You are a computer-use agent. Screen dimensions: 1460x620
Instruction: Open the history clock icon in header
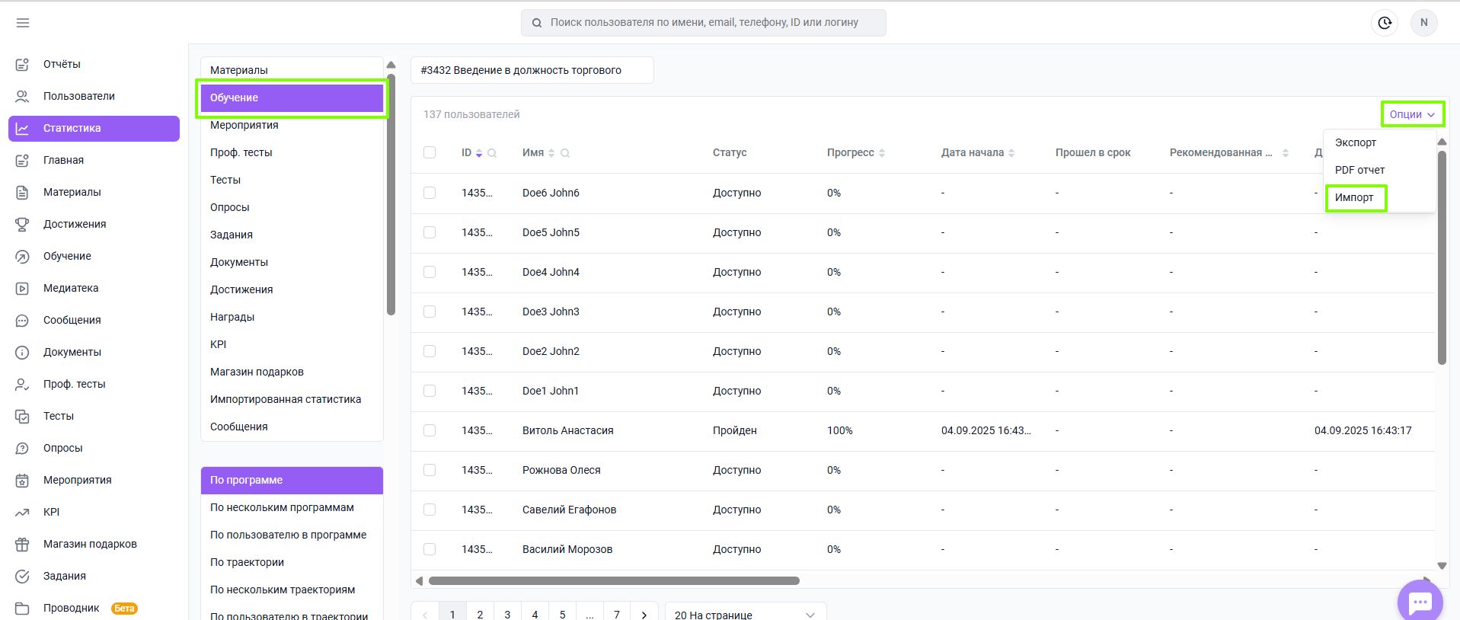1385,23
